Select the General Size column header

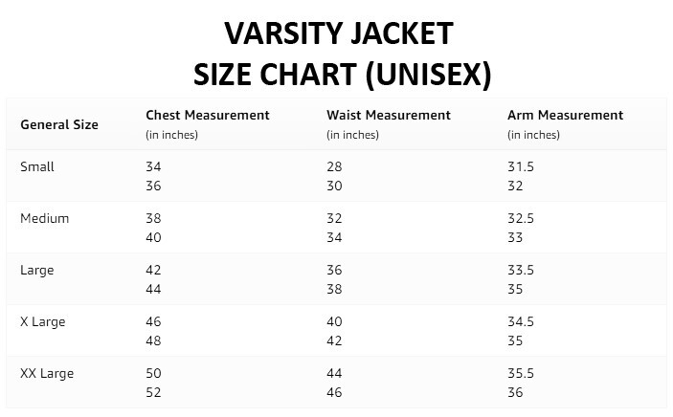59,124
